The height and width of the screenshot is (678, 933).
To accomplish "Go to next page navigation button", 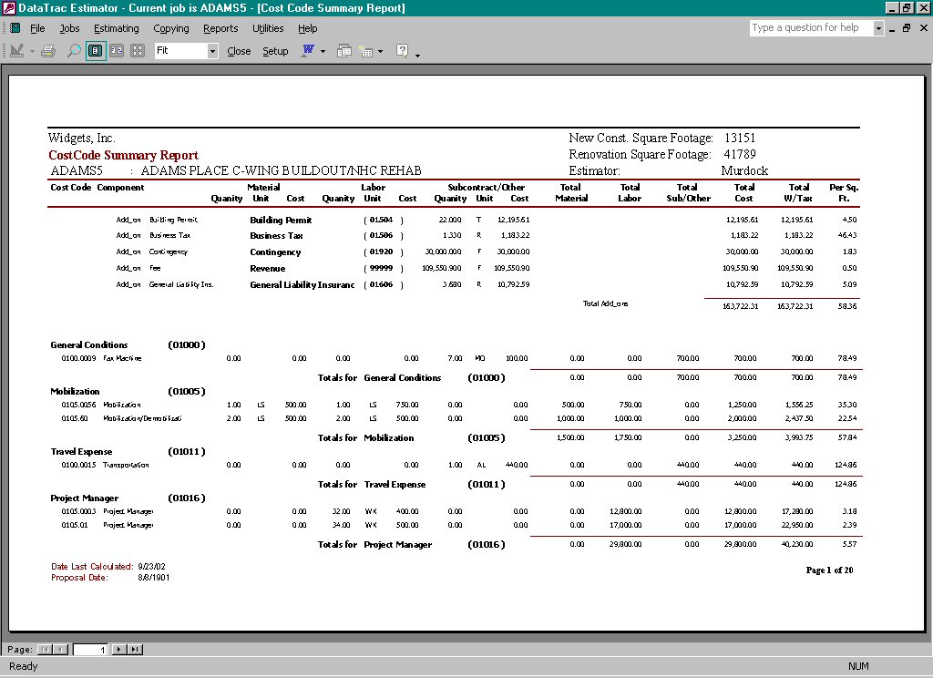I will point(119,650).
